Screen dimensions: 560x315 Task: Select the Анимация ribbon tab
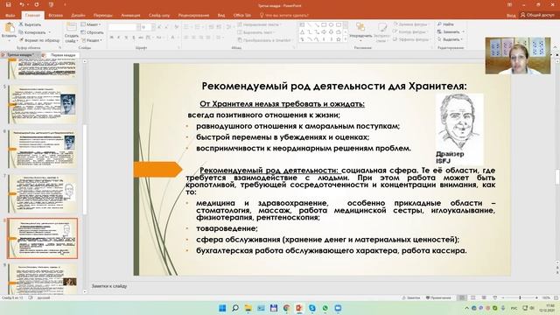[130, 16]
